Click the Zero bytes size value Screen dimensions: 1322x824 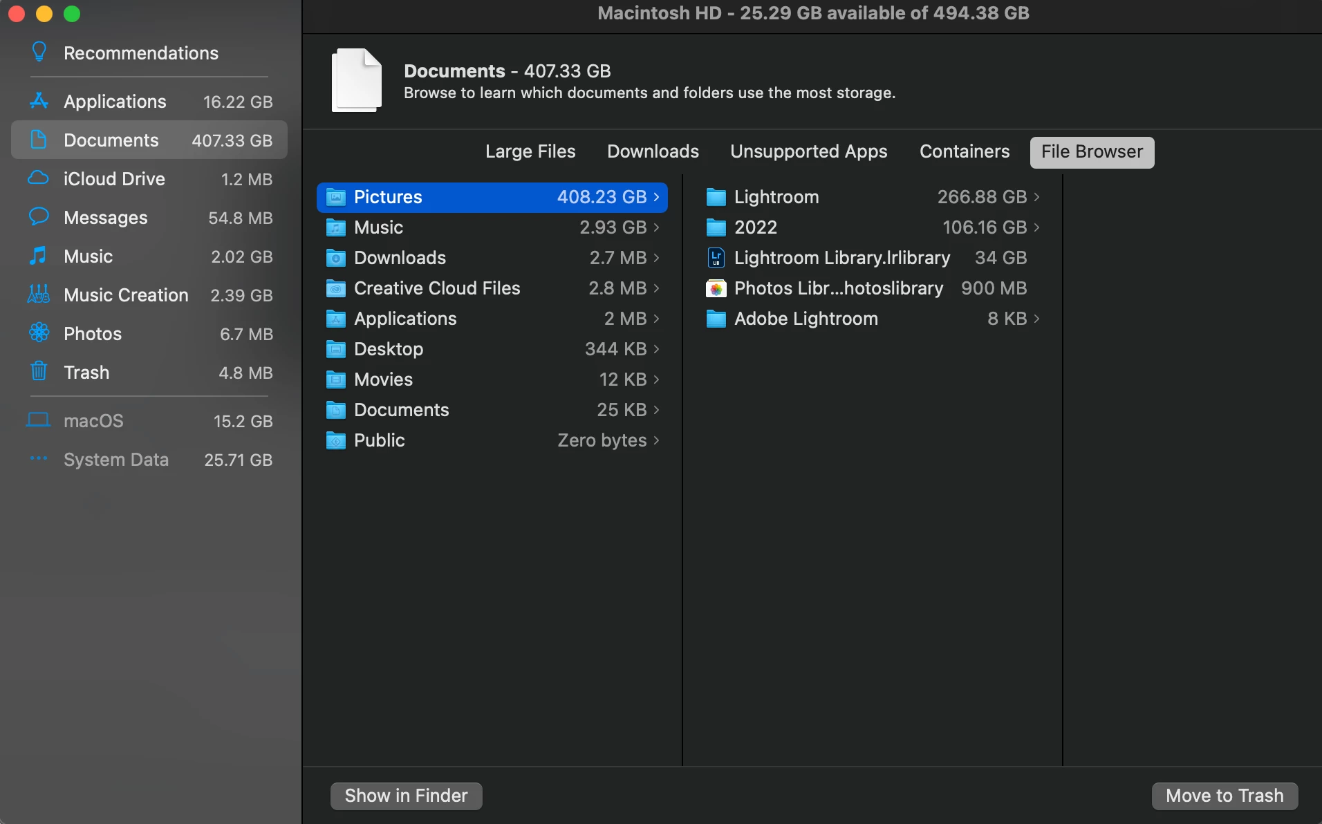[602, 440]
